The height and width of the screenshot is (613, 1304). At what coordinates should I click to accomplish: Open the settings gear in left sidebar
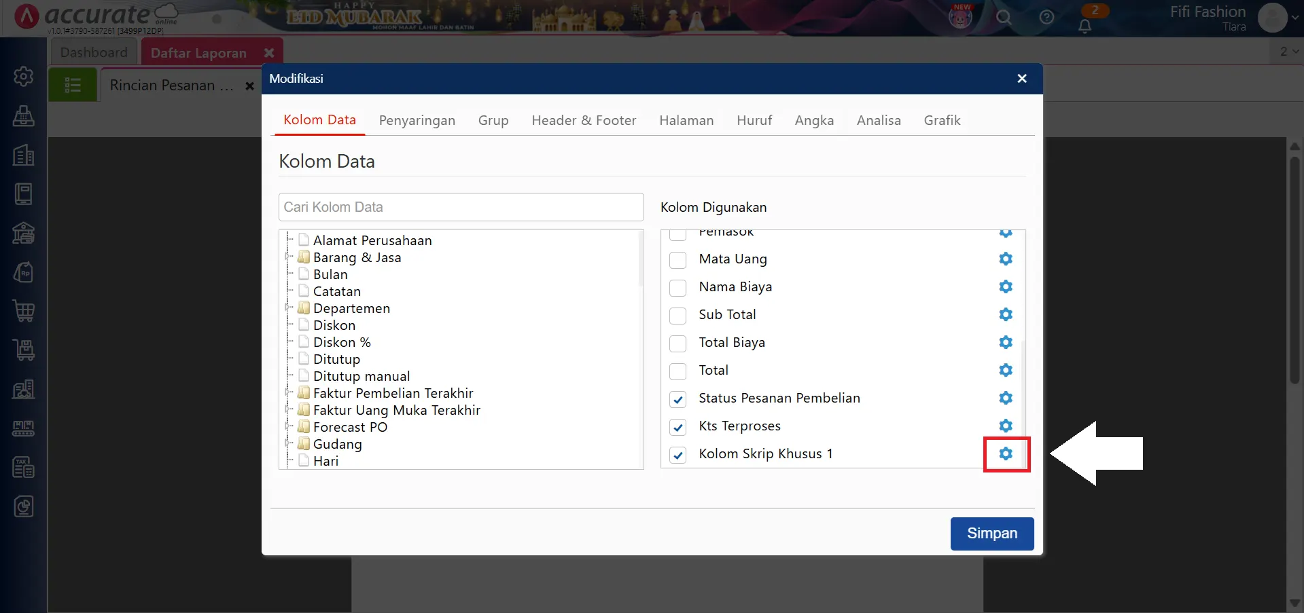(24, 76)
